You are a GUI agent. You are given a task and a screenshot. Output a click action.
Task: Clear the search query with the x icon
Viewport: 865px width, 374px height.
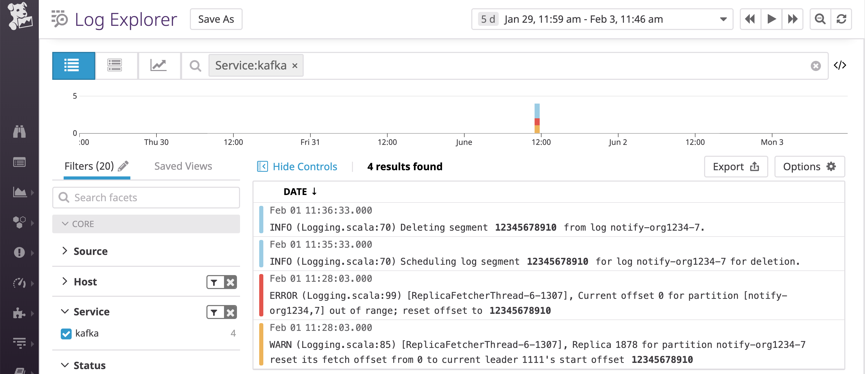[x=816, y=66]
